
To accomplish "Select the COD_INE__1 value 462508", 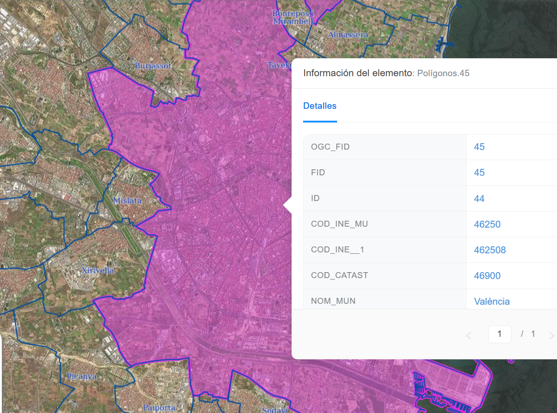I will [490, 250].
